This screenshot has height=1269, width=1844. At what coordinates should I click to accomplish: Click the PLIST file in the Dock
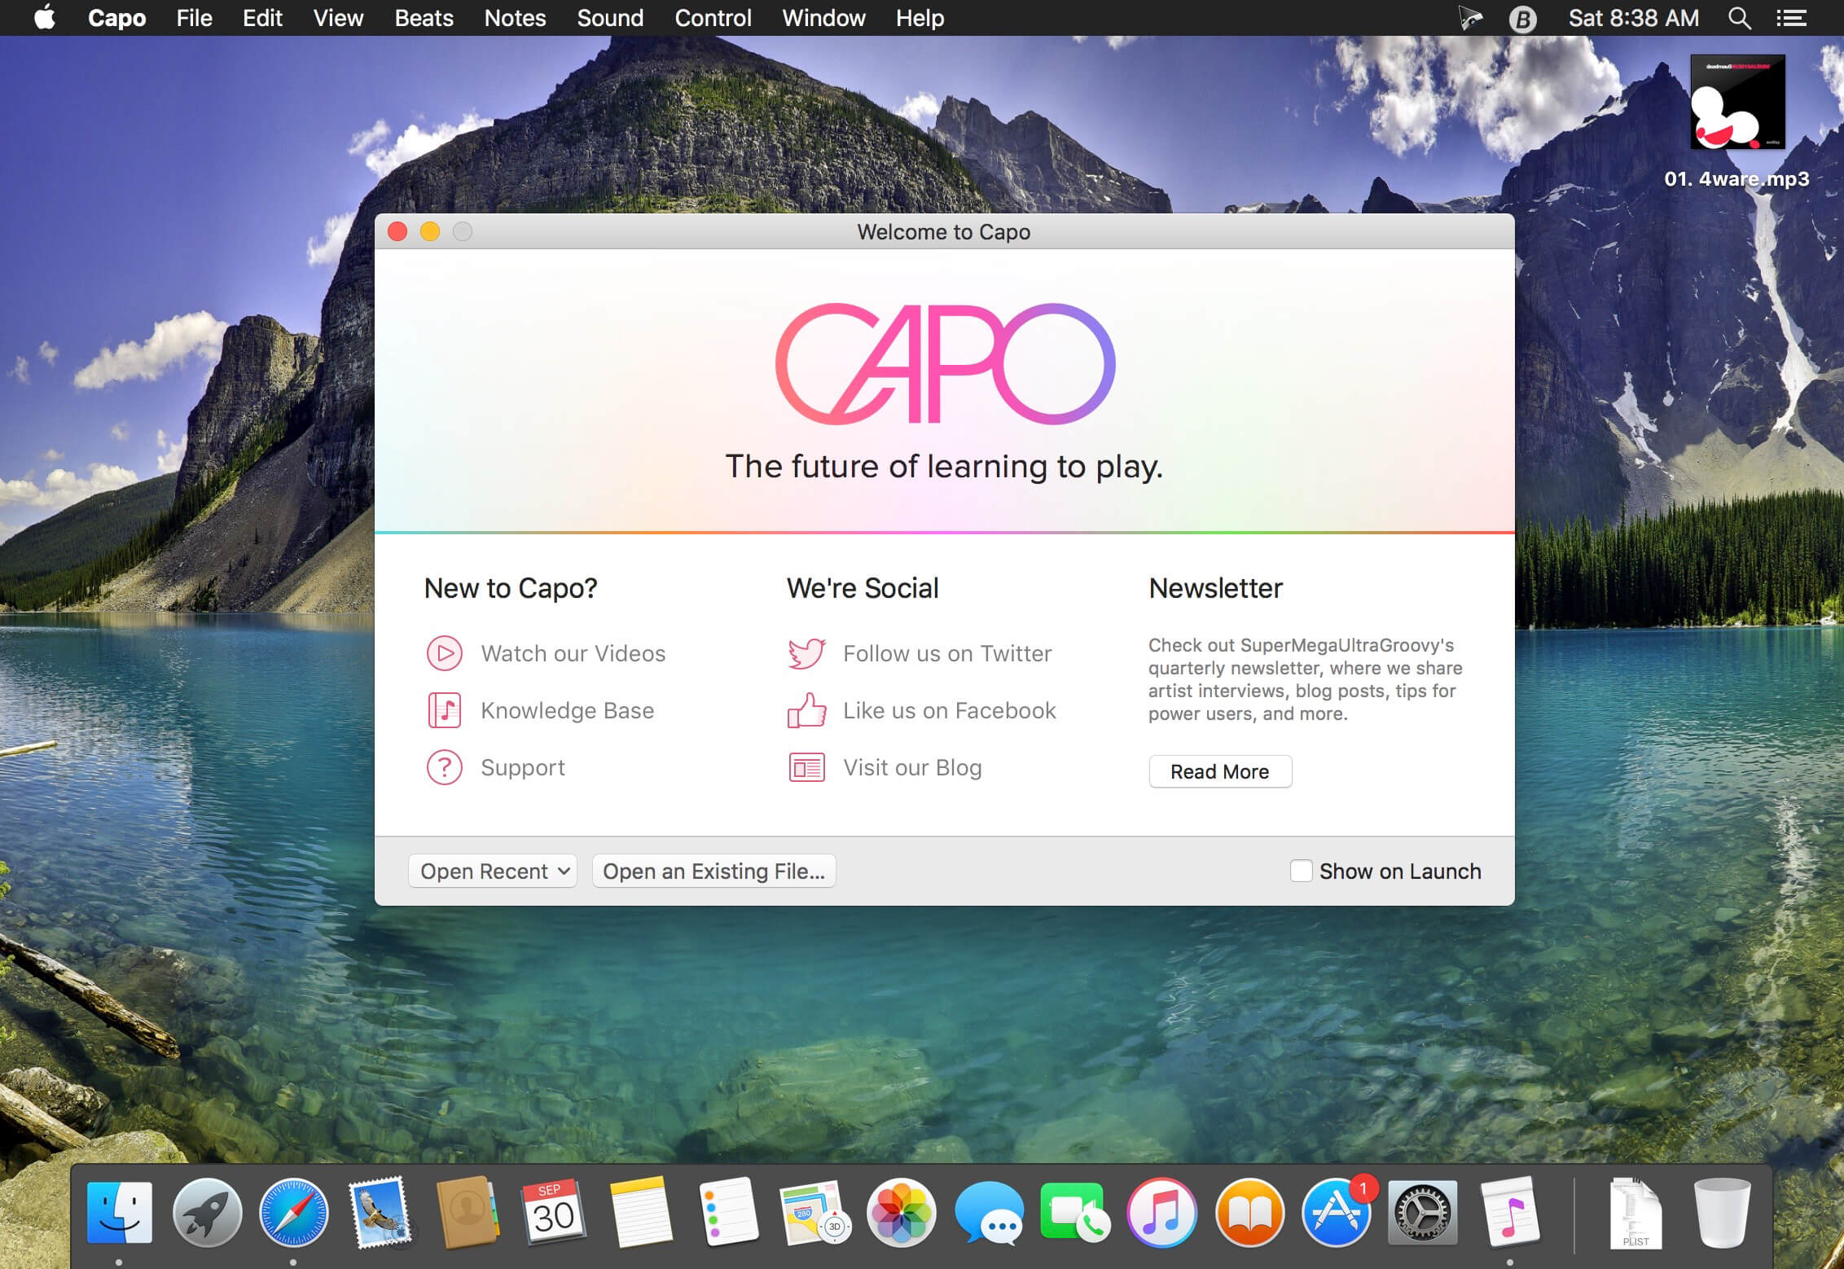(x=1635, y=1213)
